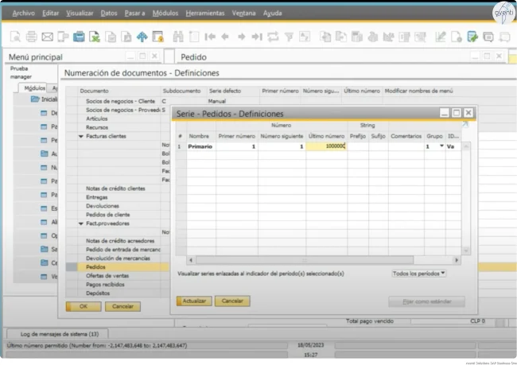Image resolution: width=517 pixels, height=365 pixels.
Task: Click the speech bubble messages toolbar icon
Action: [x=488, y=37]
